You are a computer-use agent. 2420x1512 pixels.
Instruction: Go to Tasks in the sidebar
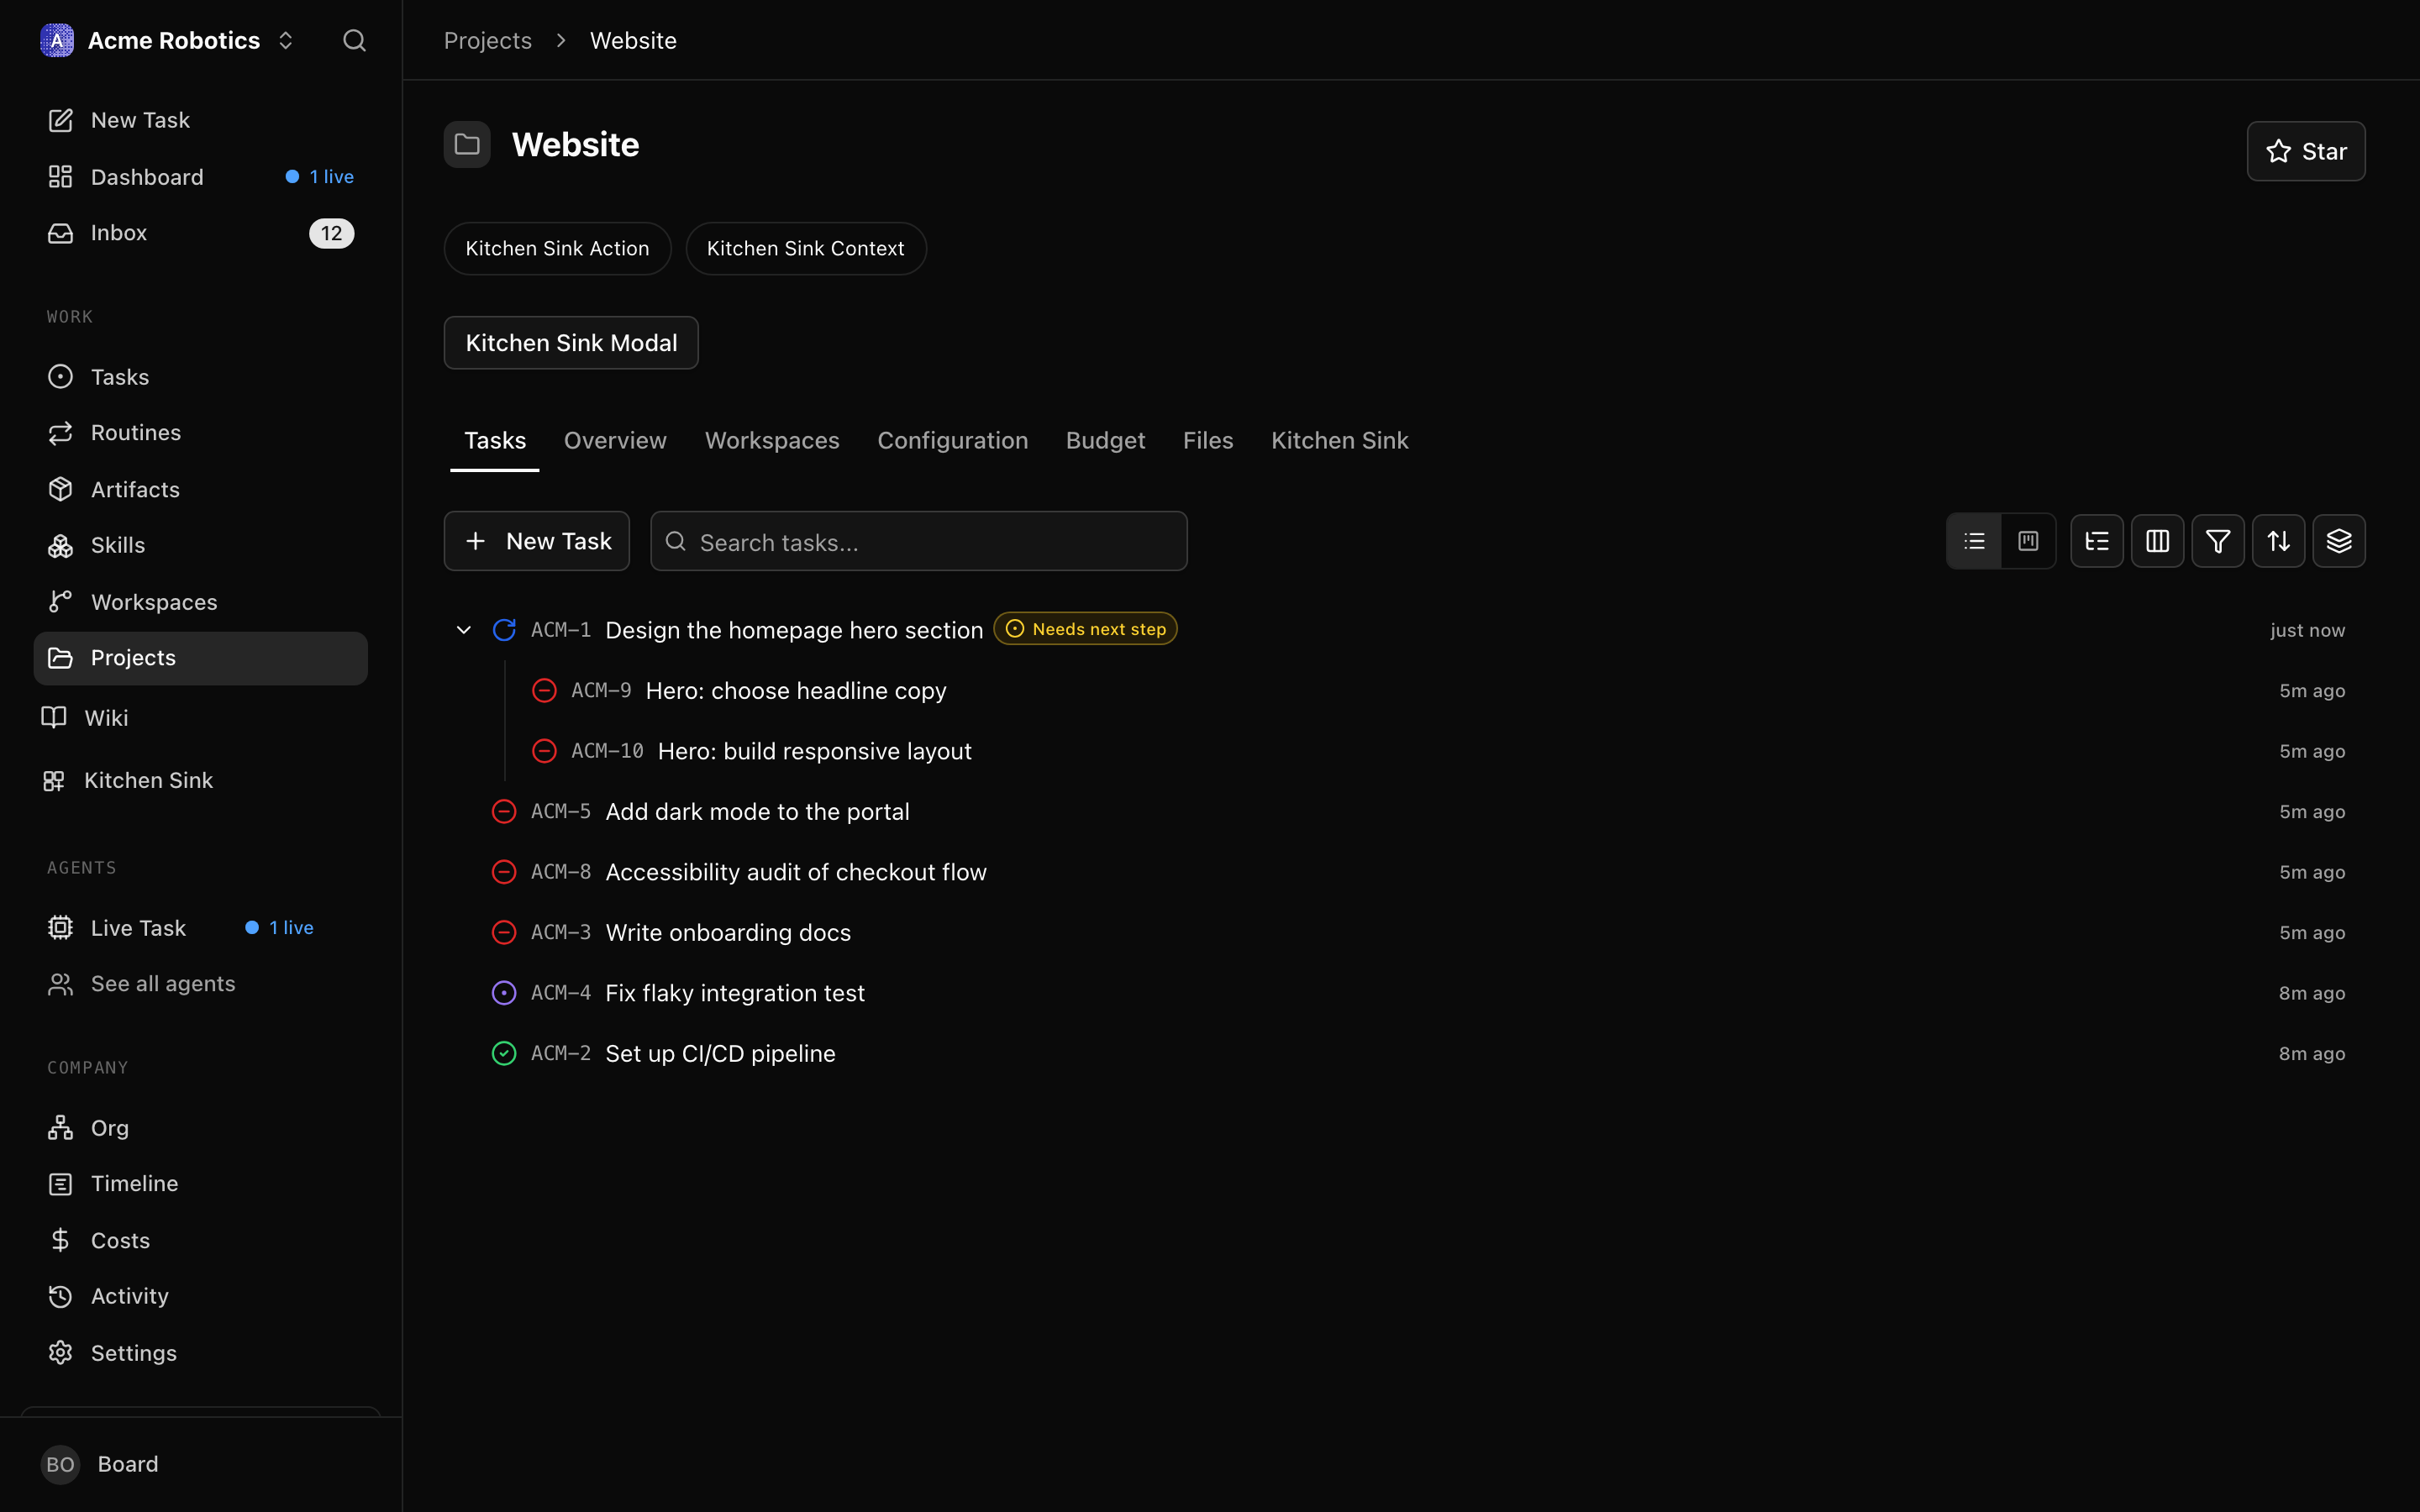coord(200,377)
